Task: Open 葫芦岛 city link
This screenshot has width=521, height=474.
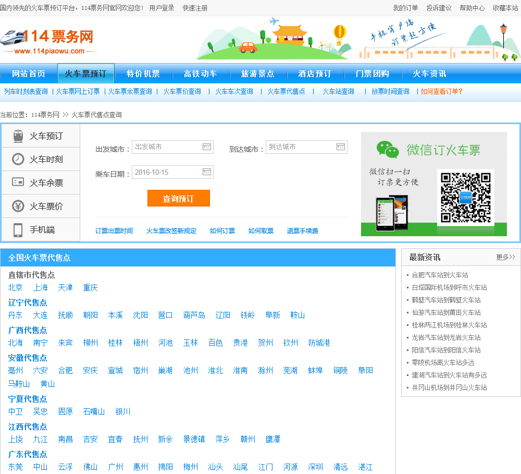Action: pos(194,315)
